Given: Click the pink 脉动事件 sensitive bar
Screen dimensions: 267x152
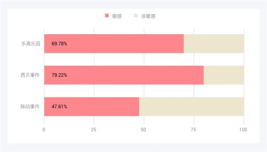Looking at the screenshot, I should tap(92, 107).
